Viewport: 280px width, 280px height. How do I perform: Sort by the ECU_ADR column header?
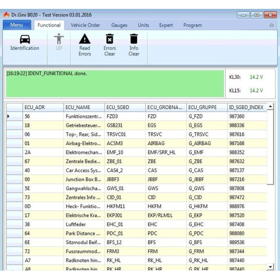(43, 107)
